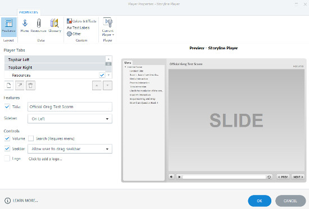Click the preview PREV button
The image size is (309, 209).
283,177
